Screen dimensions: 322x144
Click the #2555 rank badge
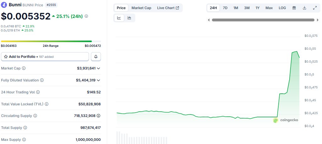pos(51,5)
